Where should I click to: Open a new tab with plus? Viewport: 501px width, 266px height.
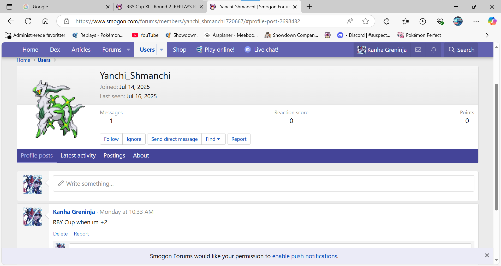(x=309, y=7)
